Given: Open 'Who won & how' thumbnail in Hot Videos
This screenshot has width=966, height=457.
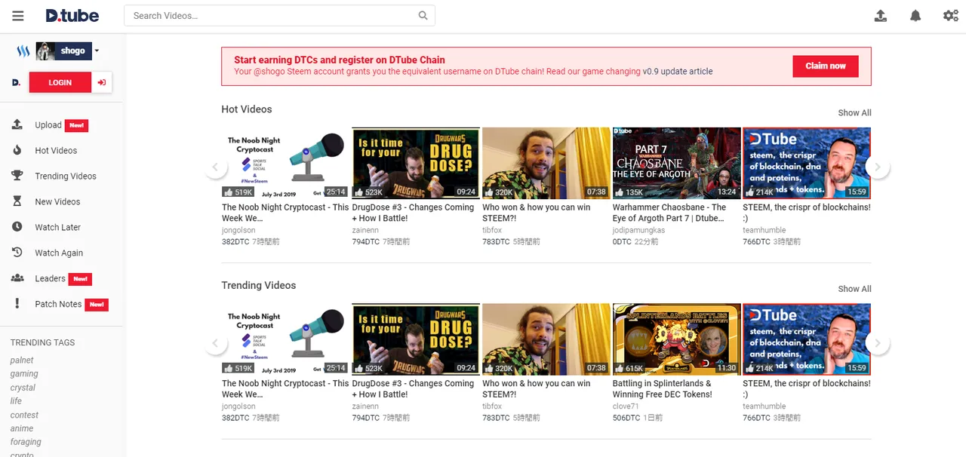Looking at the screenshot, I should [x=546, y=163].
